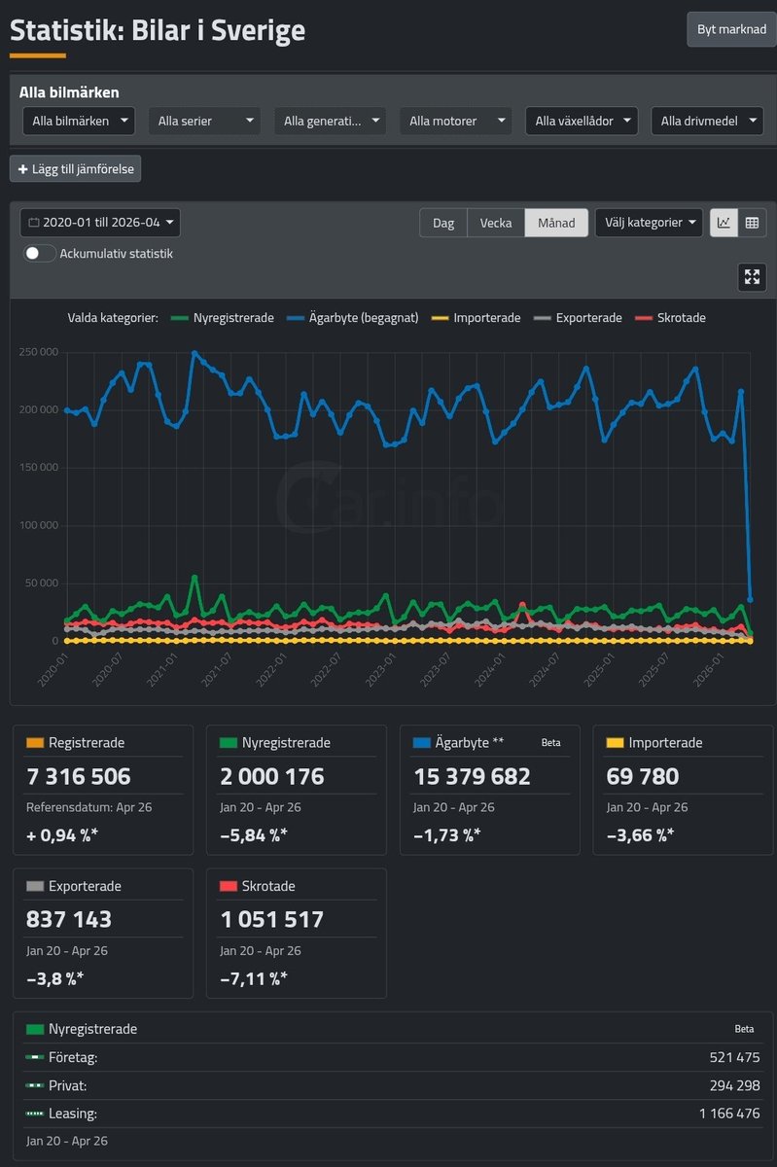777x1167 pixels.
Task: Click Beta label on Ägarbyte card
Action: [551, 742]
